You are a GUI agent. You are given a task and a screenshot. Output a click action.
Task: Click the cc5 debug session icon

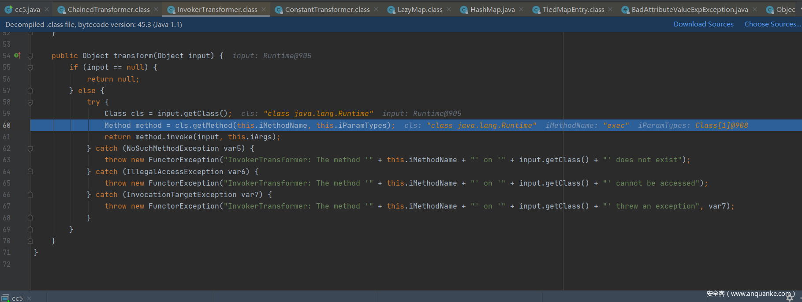[5, 298]
